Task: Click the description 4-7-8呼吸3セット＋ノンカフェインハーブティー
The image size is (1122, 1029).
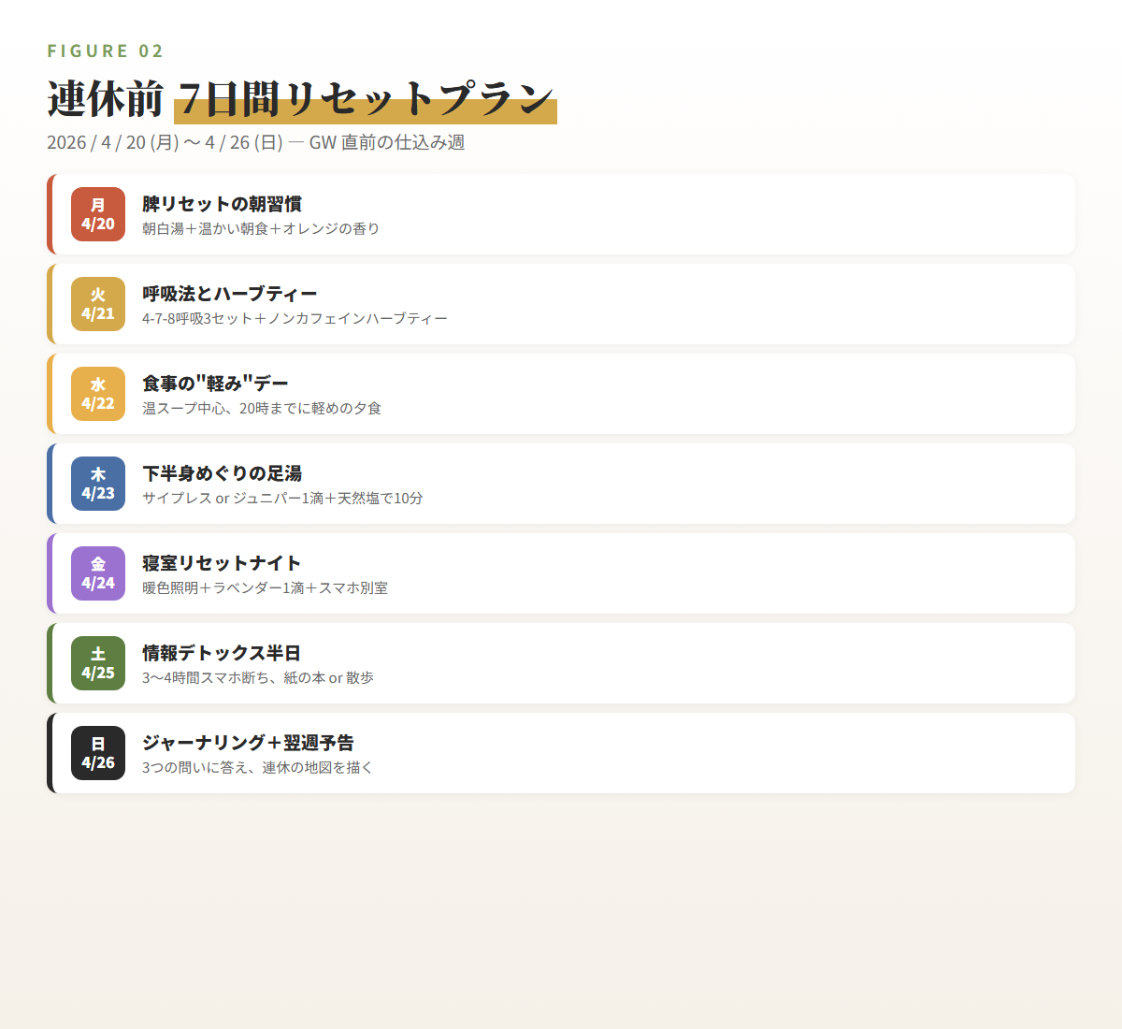Action: pyautogui.click(x=295, y=318)
